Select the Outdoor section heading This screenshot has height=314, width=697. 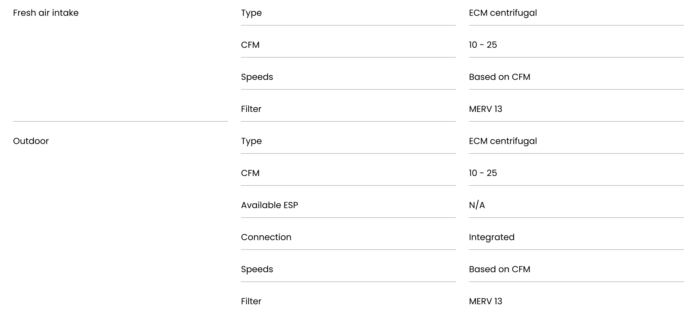coord(31,141)
